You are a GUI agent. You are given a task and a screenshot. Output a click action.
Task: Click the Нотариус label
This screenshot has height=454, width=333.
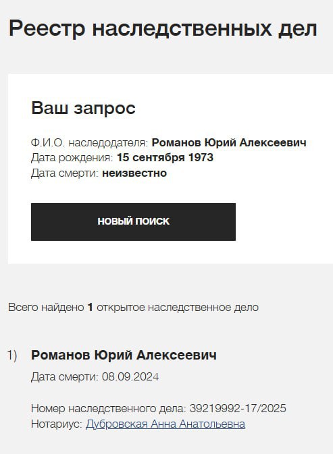tap(57, 424)
